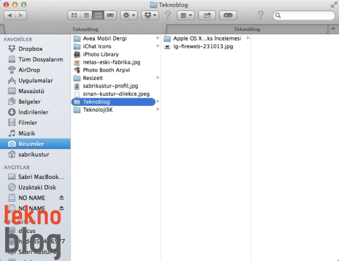The image size is (339, 261).
Task: Switch to Cover Flow view
Action: point(110,15)
